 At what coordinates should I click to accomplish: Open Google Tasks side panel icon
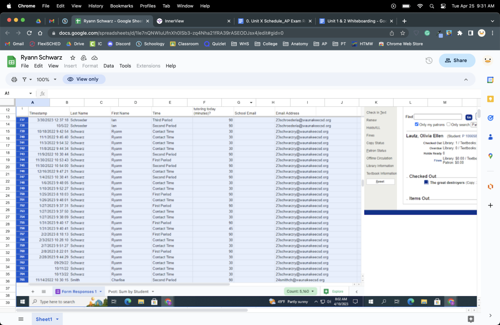coord(490,118)
